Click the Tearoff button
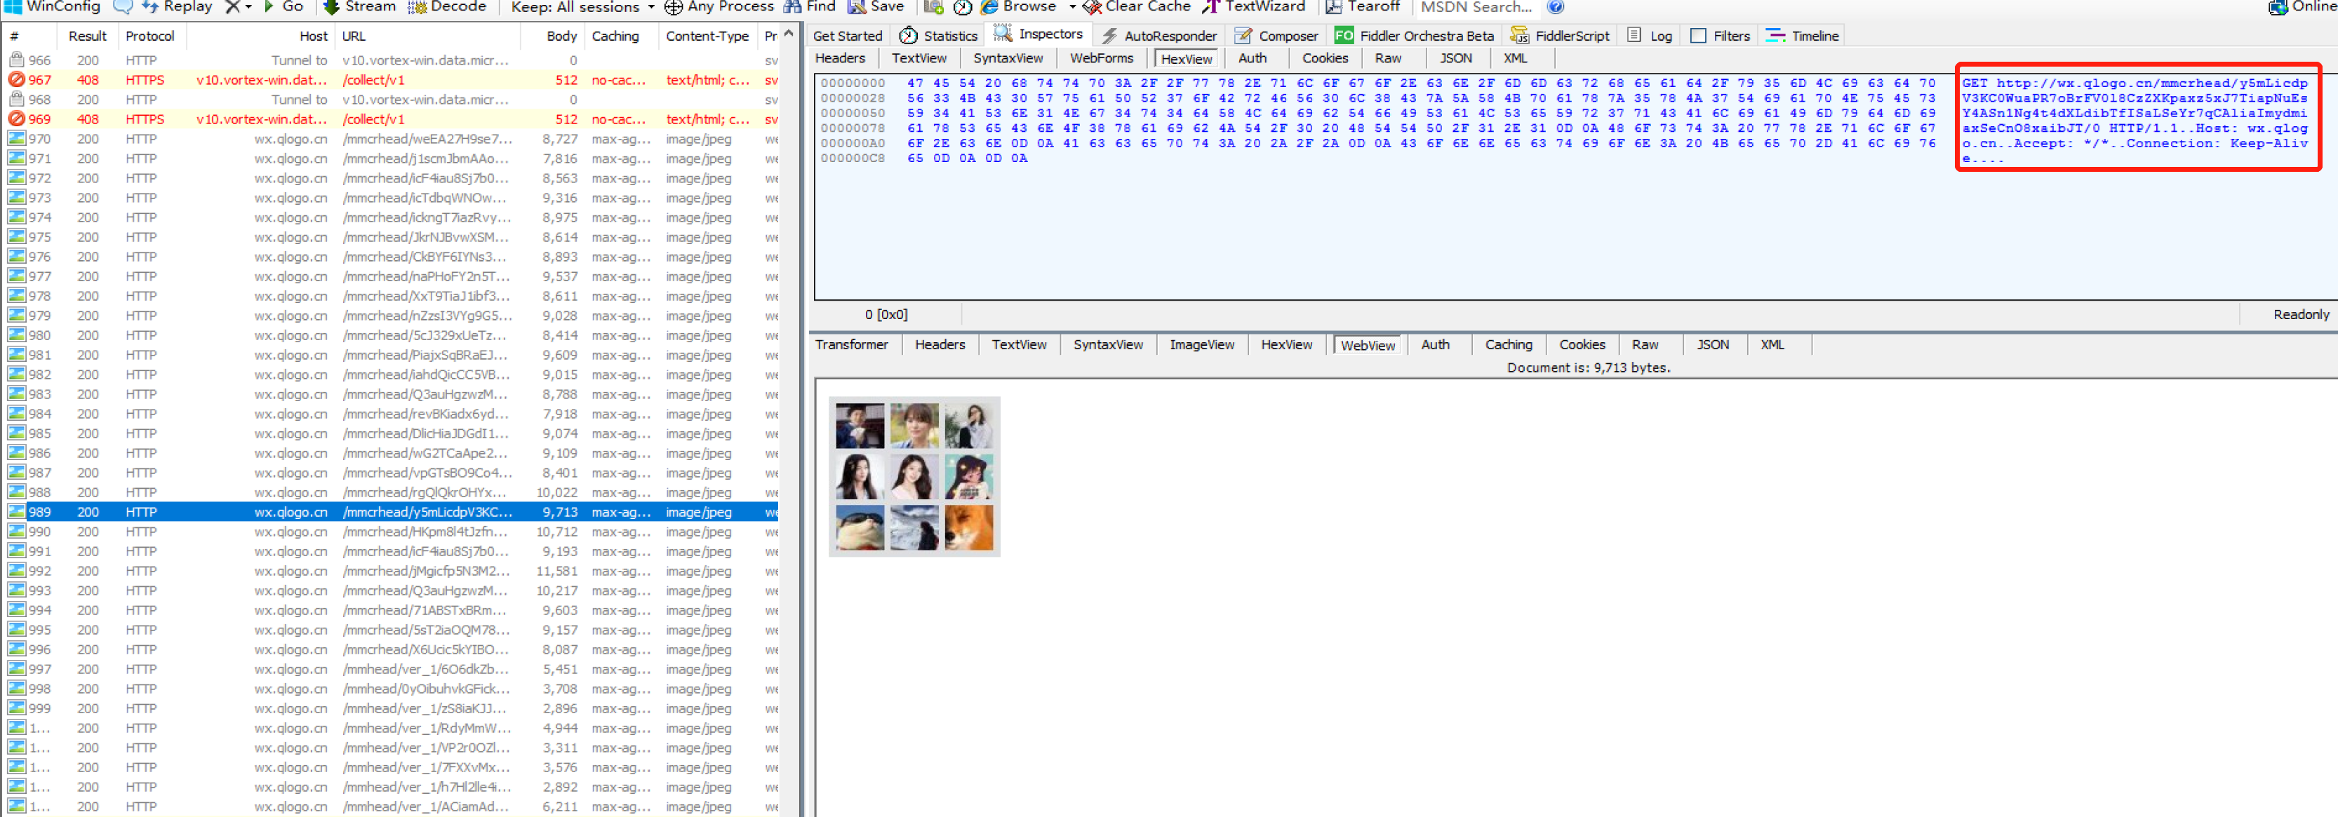This screenshot has height=817, width=2338. (1361, 6)
